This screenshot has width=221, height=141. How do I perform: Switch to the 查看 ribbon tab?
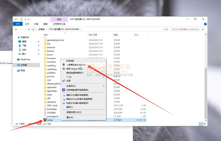(x=45, y=24)
